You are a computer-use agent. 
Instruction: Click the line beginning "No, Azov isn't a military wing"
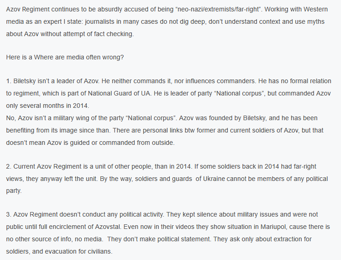point(59,118)
